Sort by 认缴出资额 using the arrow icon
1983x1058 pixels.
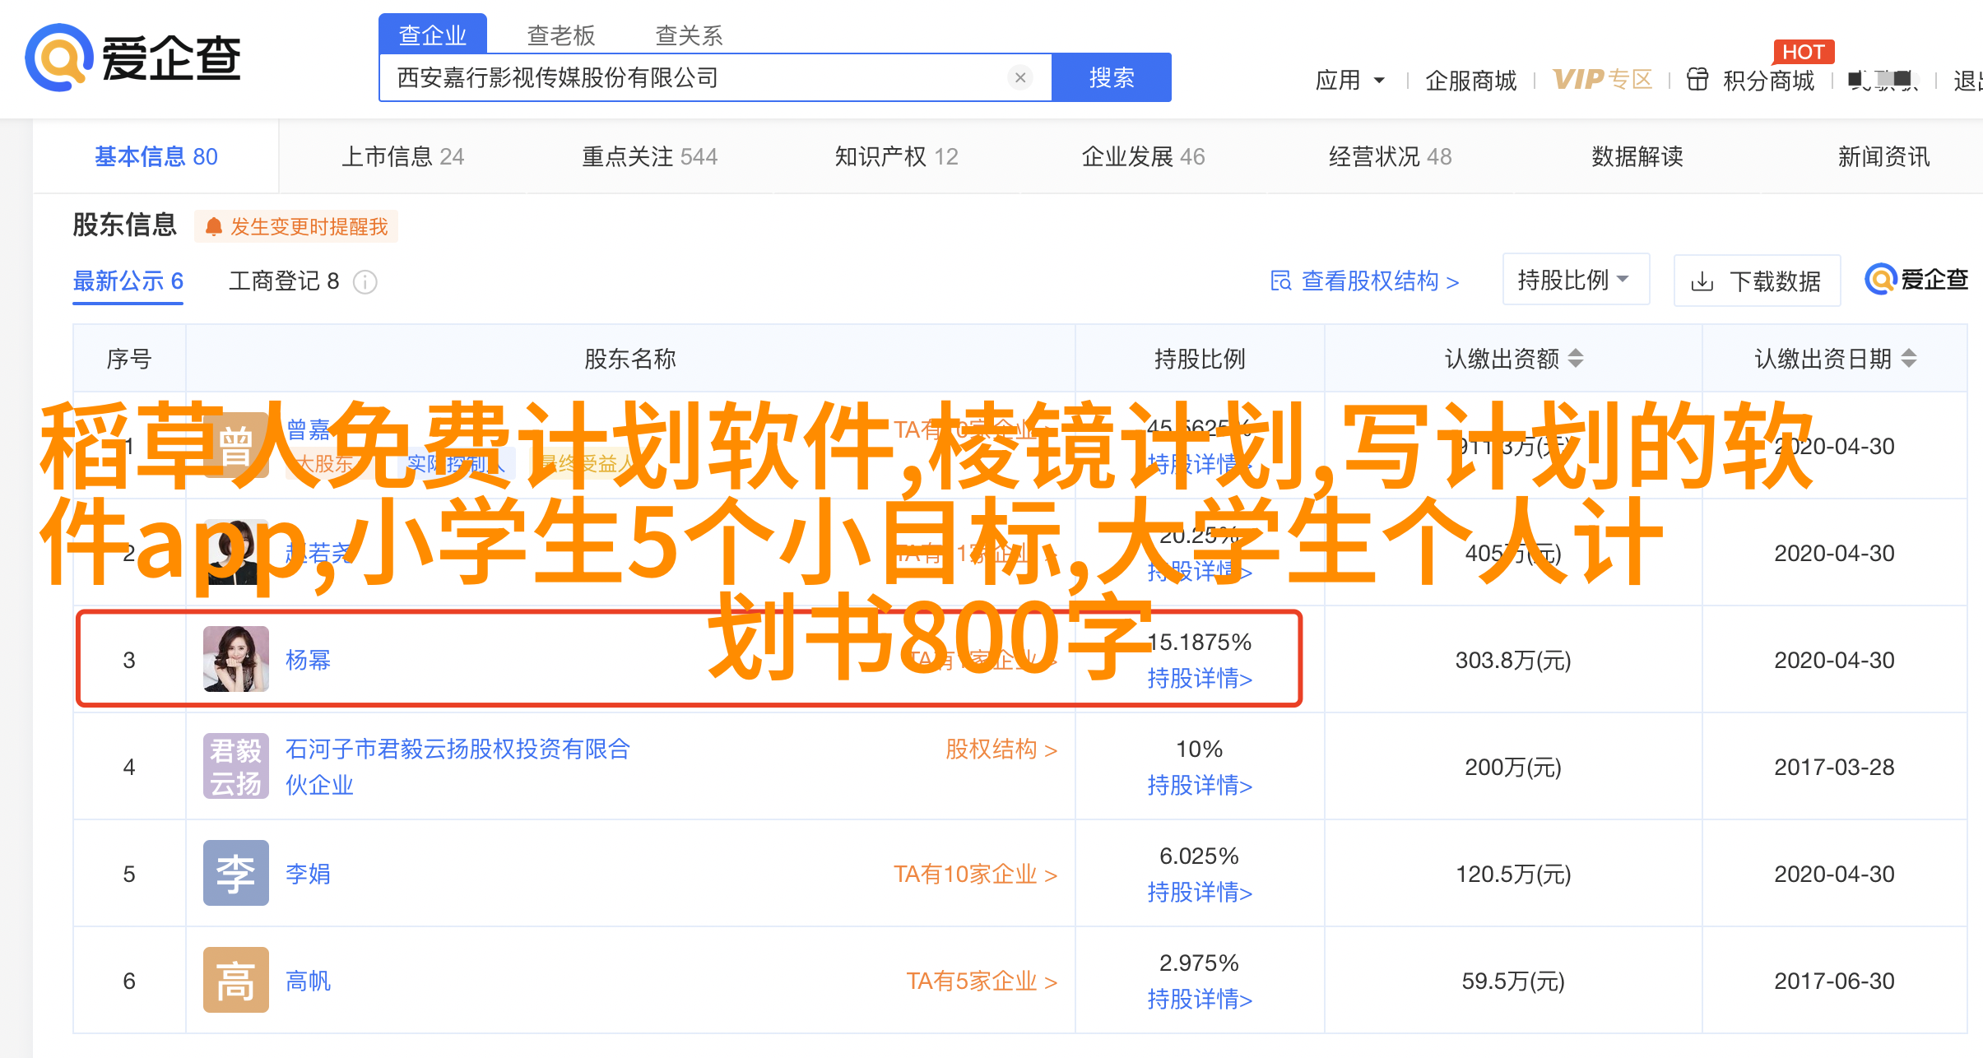click(1576, 359)
